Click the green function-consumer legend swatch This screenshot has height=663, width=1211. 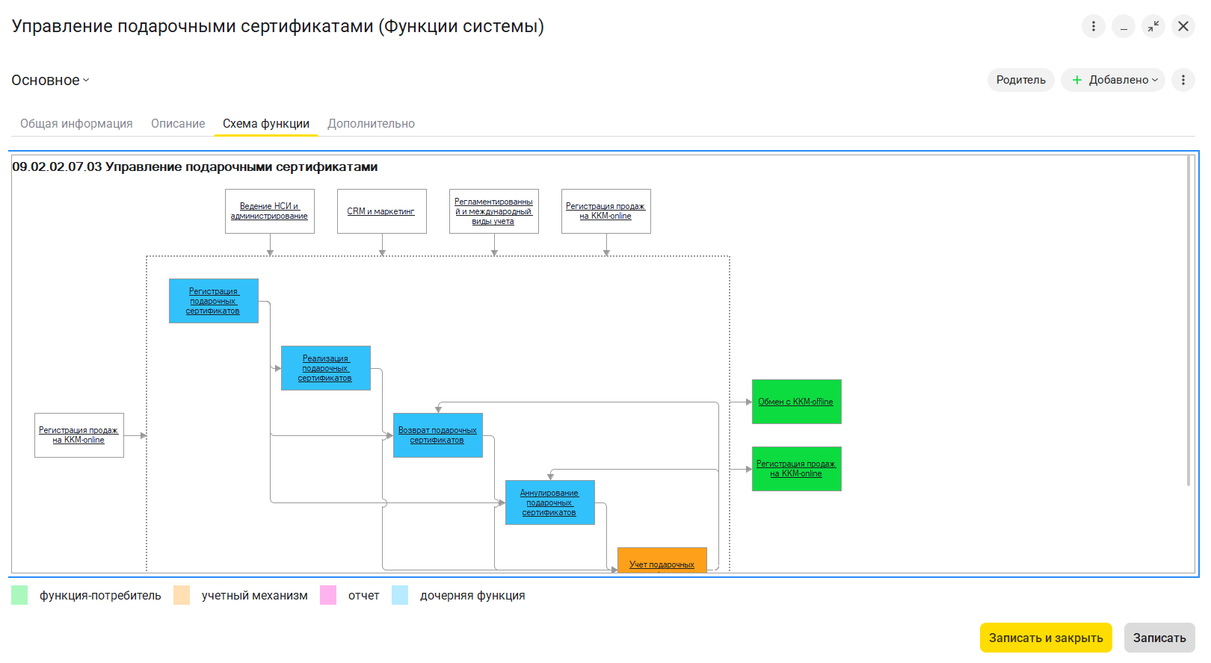(x=19, y=595)
